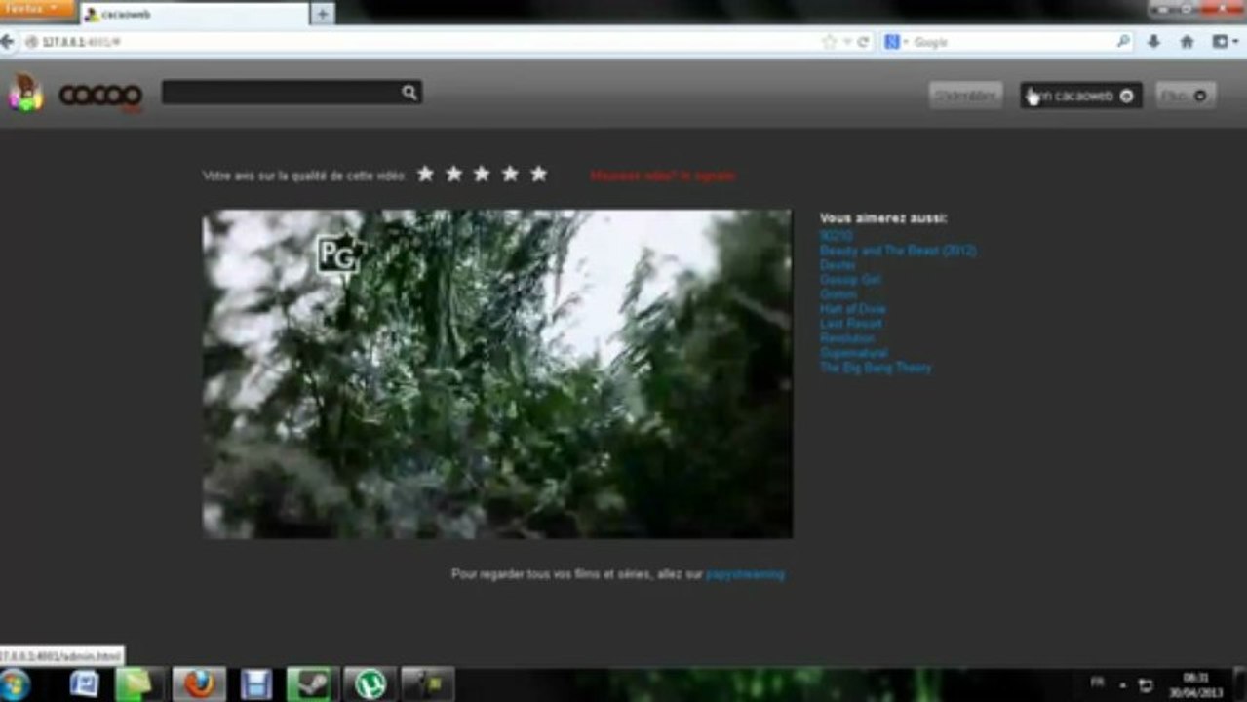This screenshot has width=1247, height=702.
Task: Open the Dexter suggestion link
Action: 838,265
